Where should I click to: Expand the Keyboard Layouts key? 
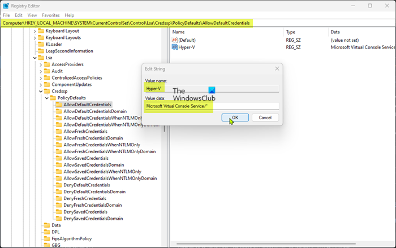click(x=35, y=38)
